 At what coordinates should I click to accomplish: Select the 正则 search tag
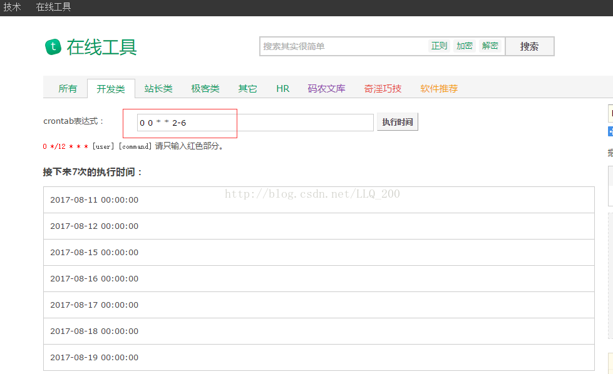pos(439,46)
